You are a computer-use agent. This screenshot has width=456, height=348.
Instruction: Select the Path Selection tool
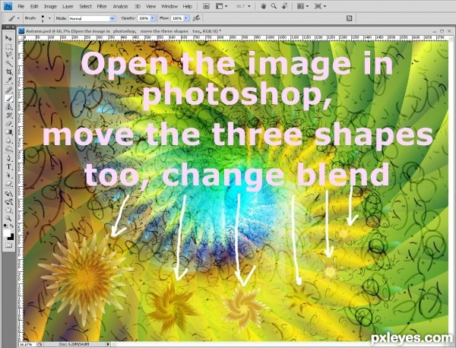(x=8, y=176)
